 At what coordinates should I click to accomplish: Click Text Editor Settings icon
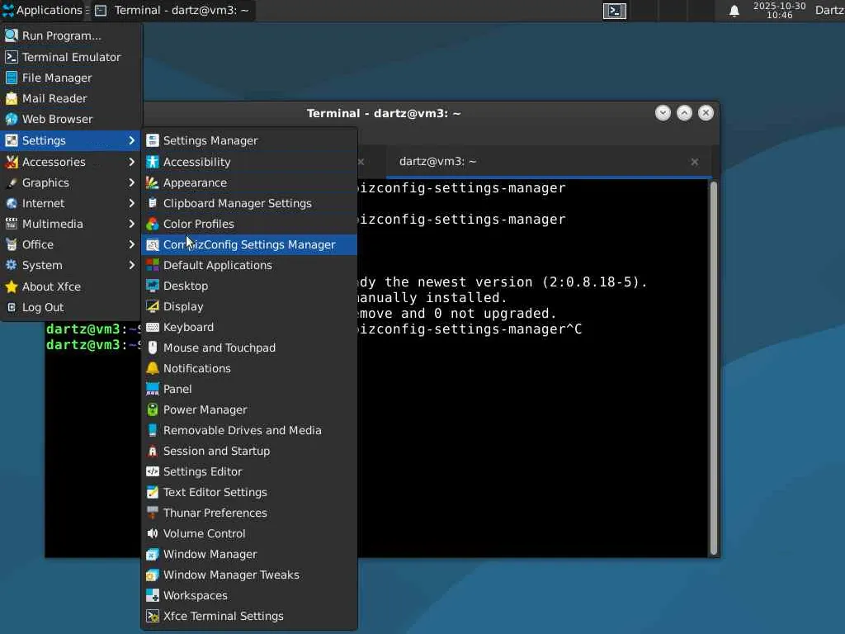[x=153, y=492]
